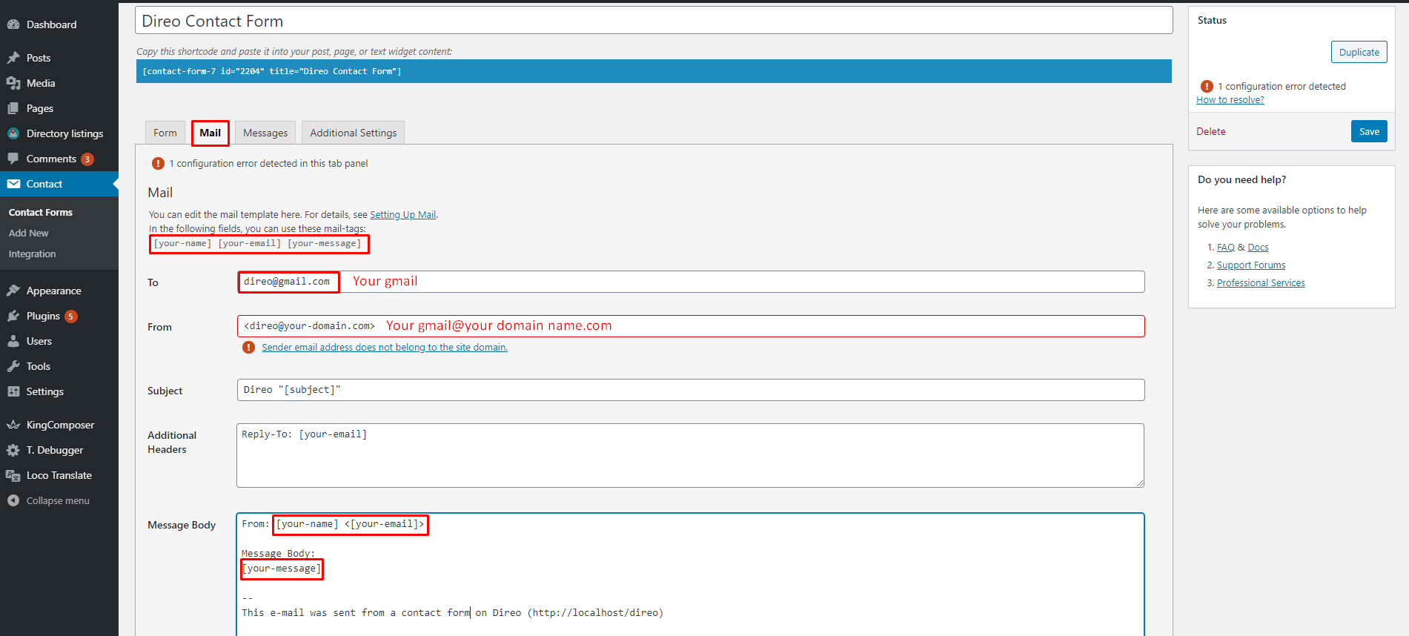The image size is (1409, 636).
Task: Click the Collapse menu arrow icon
Action: click(x=13, y=500)
